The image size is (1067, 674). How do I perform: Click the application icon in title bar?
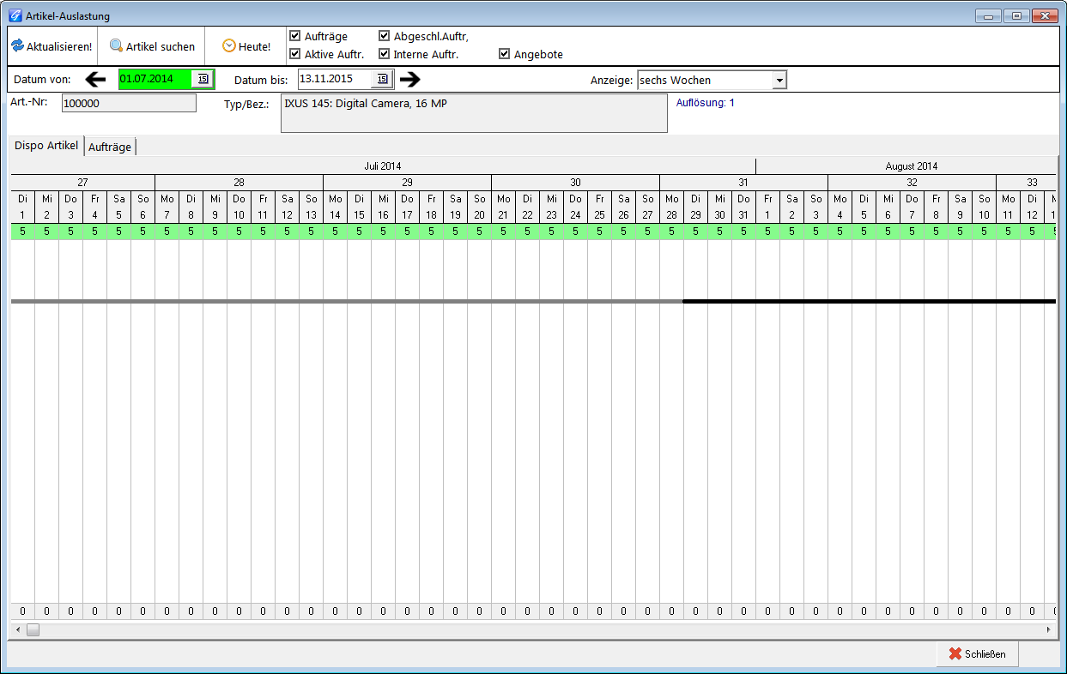coord(15,15)
